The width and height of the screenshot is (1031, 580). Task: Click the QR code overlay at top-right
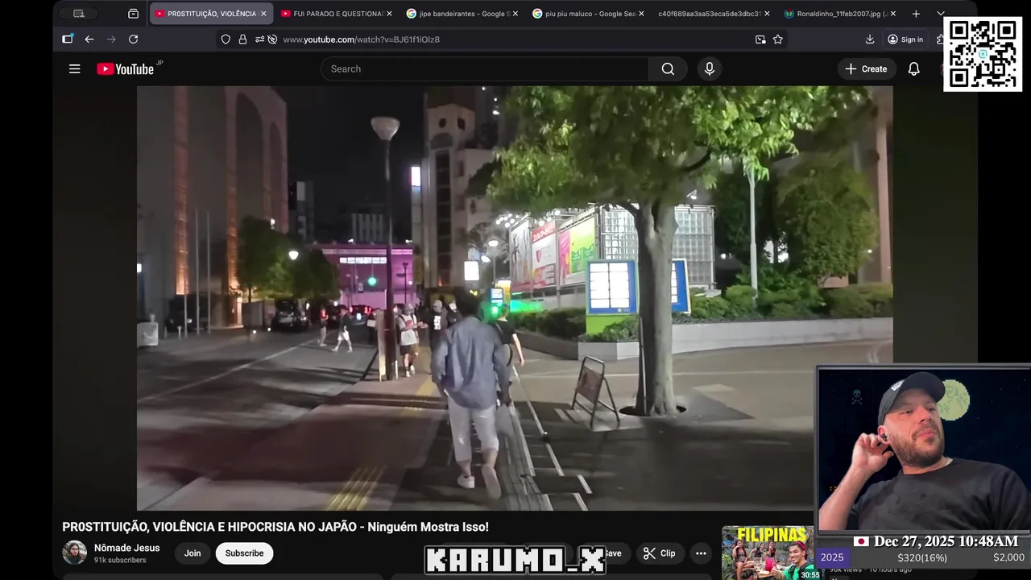pos(982,54)
